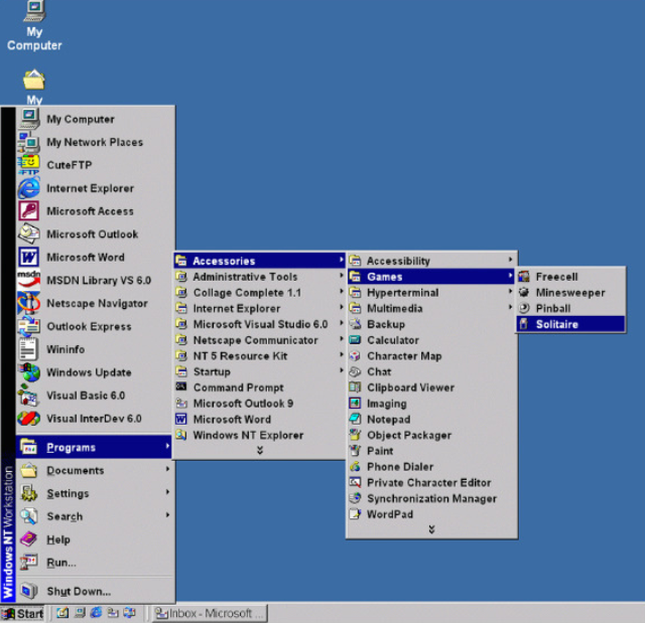Image resolution: width=645 pixels, height=623 pixels.
Task: Click the WordPad icon in Accessories
Action: click(x=355, y=514)
